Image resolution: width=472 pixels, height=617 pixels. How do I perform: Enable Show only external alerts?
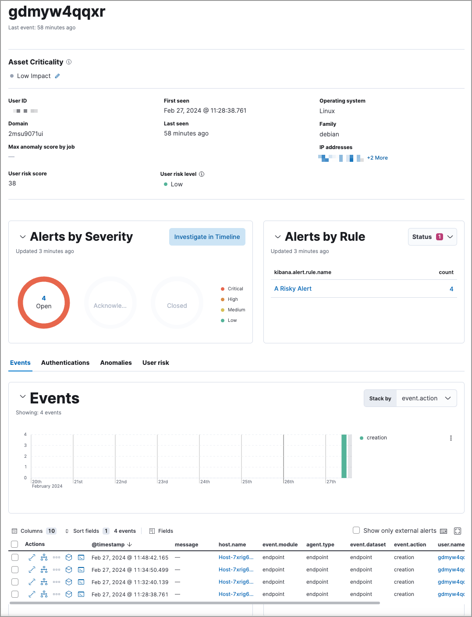[356, 530]
